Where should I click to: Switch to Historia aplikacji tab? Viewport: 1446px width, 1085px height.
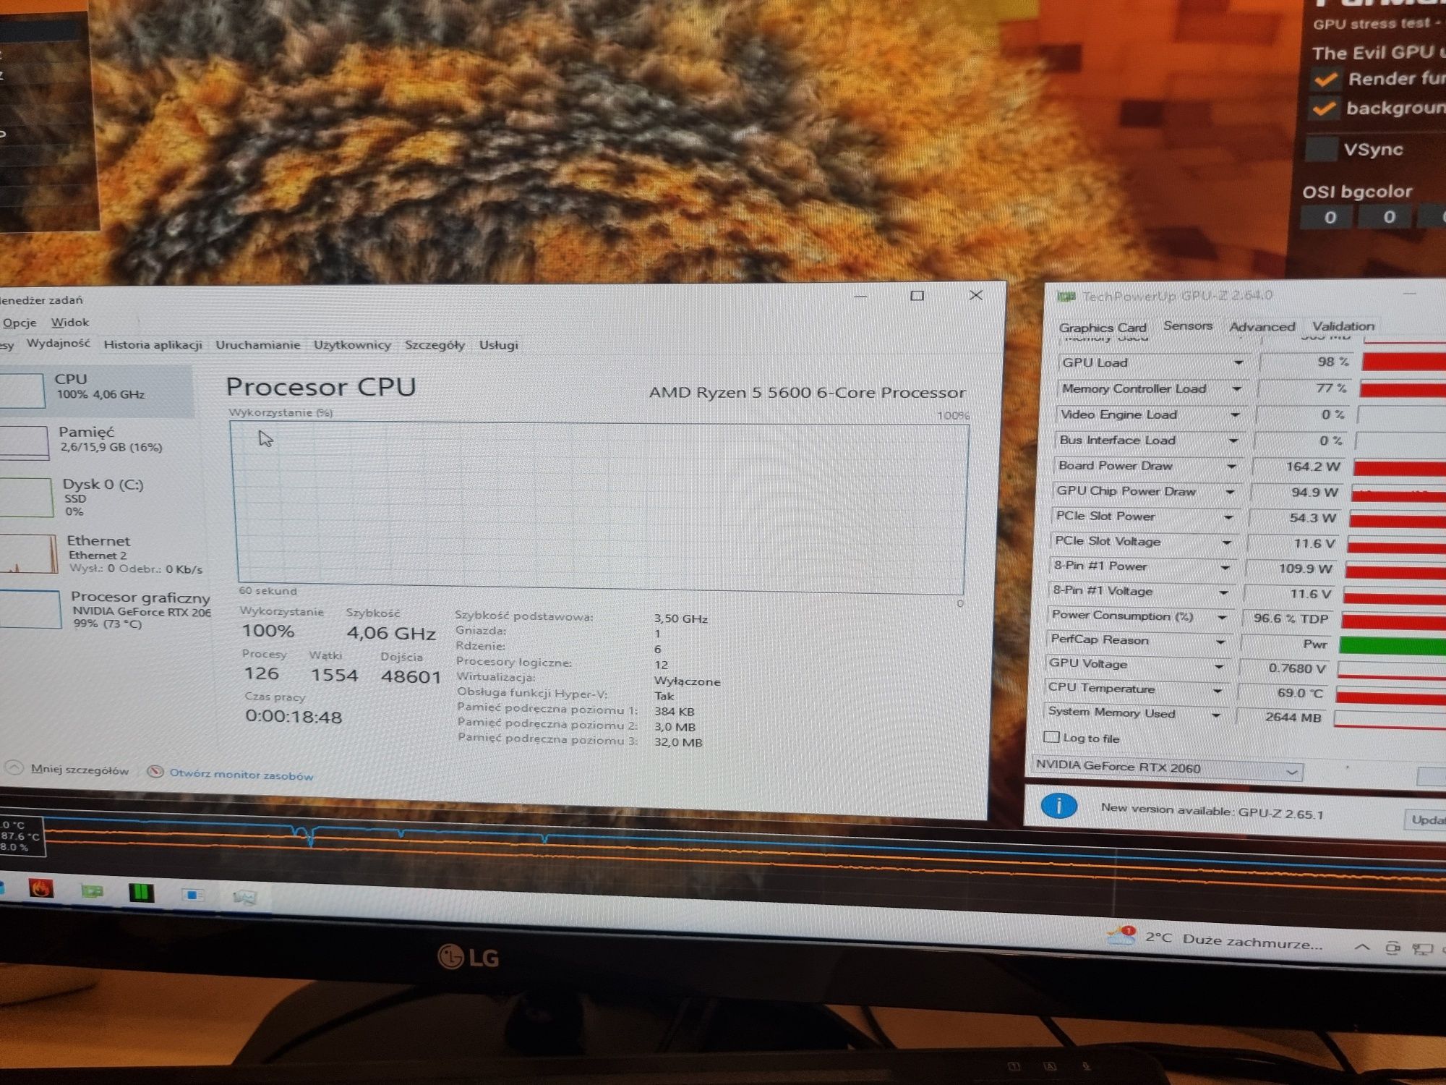[x=153, y=344]
